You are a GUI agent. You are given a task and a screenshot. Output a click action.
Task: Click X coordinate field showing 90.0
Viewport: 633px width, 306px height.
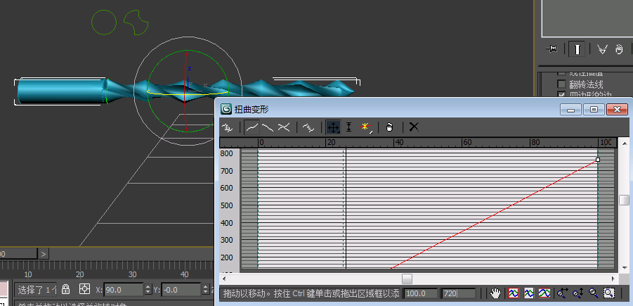click(x=124, y=289)
